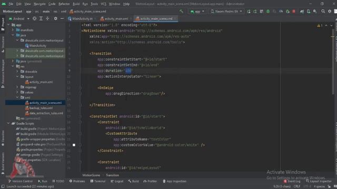
Task: Open the Terminal tool window
Action: point(98,181)
